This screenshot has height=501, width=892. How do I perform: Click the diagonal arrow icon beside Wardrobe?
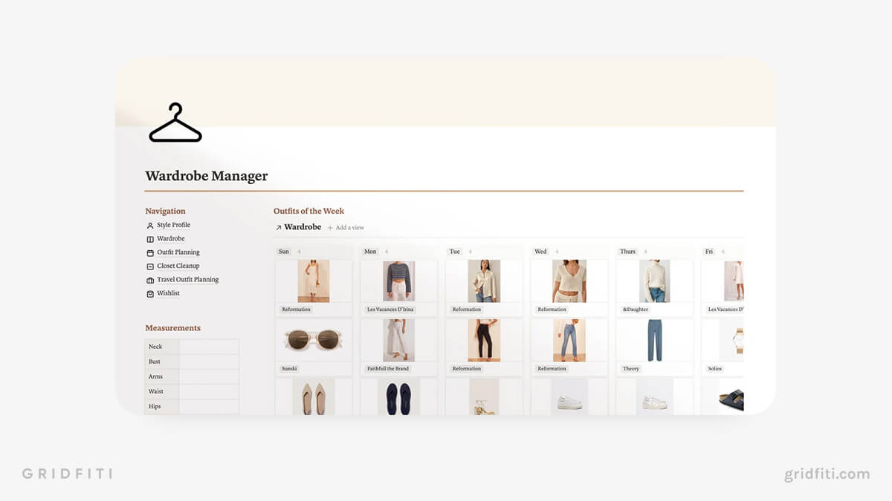pos(279,227)
